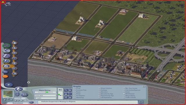Select the Commute Time graph radio button
Viewport: 186px width, 105px height.
[75, 90]
